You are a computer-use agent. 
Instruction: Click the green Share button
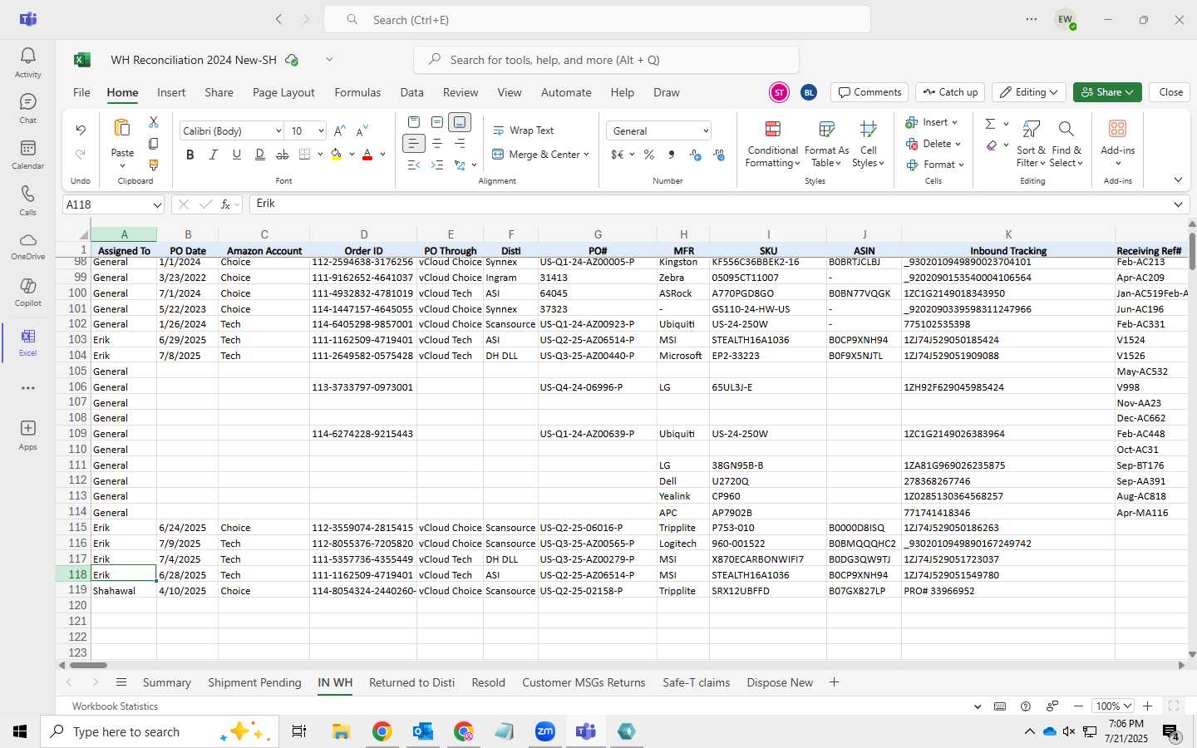[1107, 92]
